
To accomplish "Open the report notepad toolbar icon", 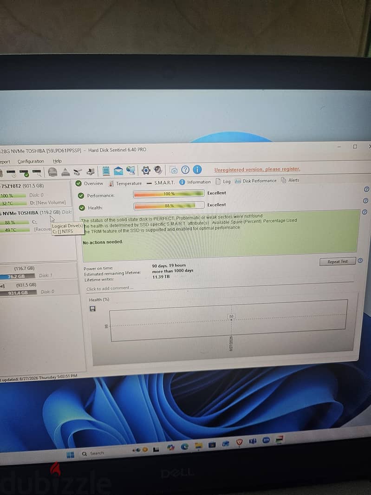I will point(106,171).
